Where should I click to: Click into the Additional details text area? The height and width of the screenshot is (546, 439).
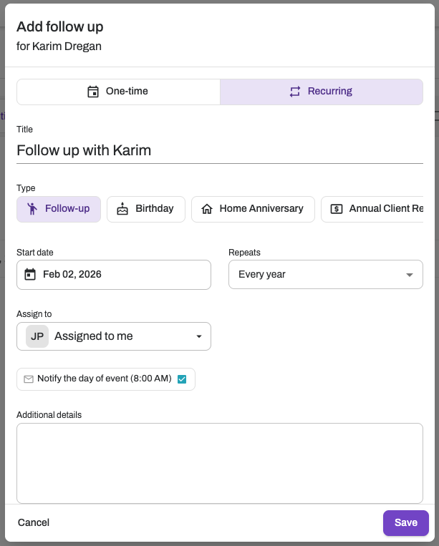point(219,462)
